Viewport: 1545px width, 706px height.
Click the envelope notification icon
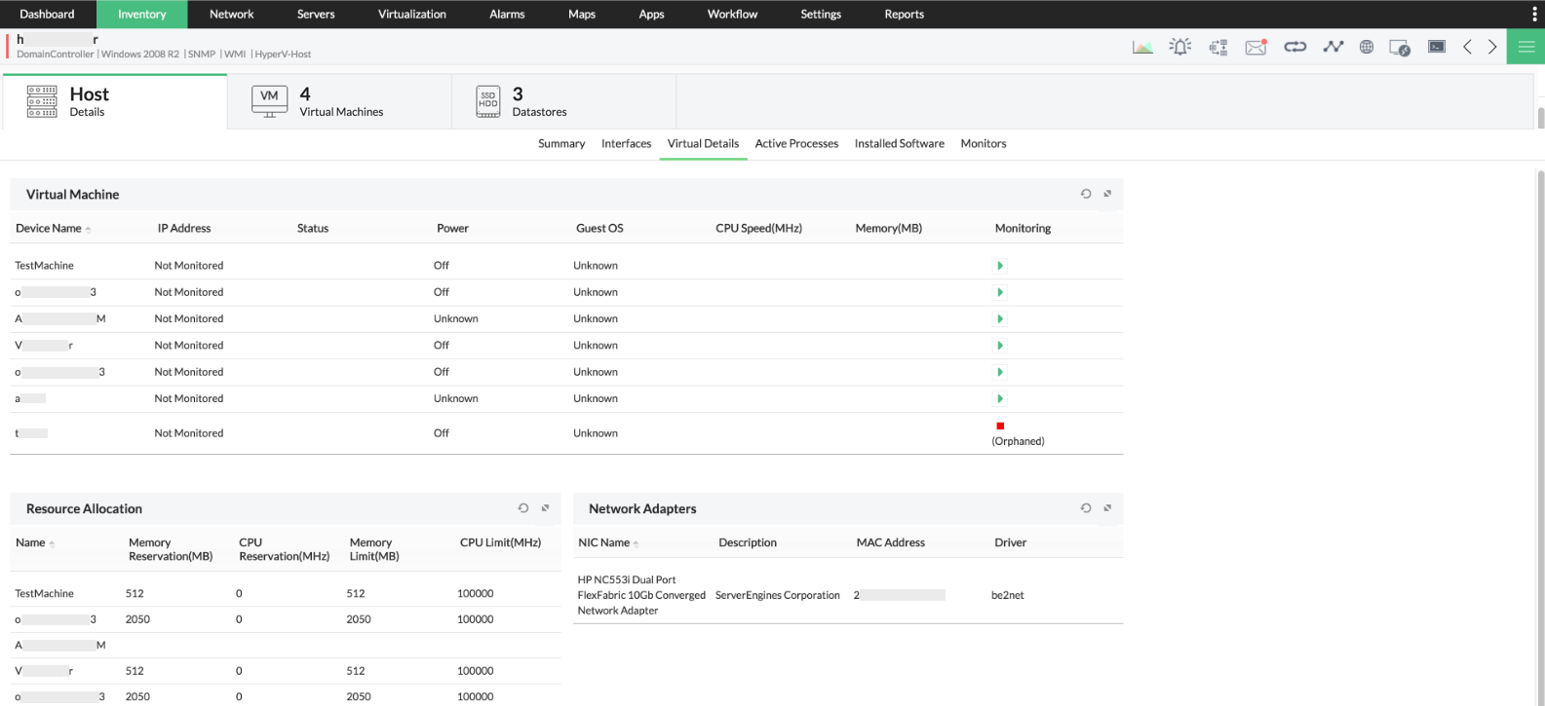[x=1255, y=47]
